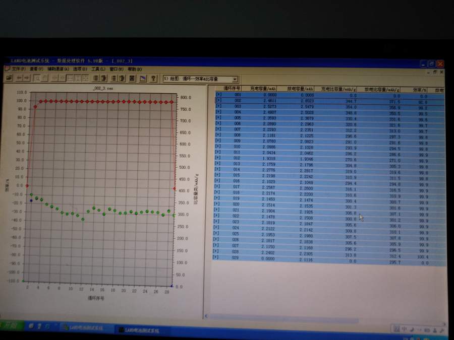This screenshot has height=340, width=454.
Task: Expand cycle row 018 with [+]
Action: [217, 192]
